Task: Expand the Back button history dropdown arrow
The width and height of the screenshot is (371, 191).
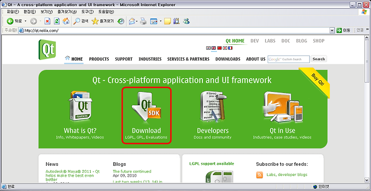Action: click(x=26, y=22)
